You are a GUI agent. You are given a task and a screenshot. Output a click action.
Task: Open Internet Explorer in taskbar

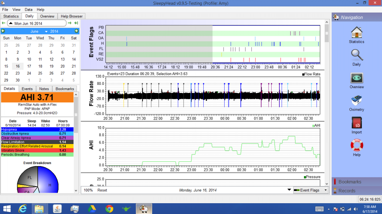pos(23,209)
